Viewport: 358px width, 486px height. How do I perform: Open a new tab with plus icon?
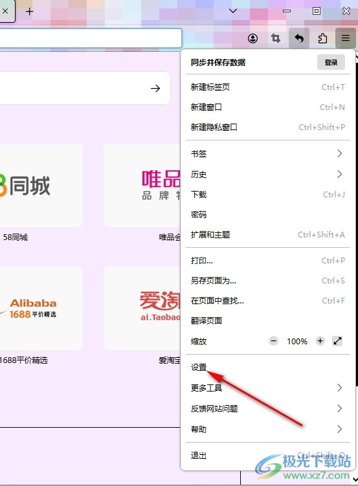pyautogui.click(x=29, y=12)
